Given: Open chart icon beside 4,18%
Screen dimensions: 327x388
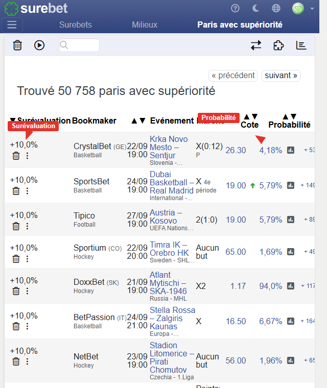Looking at the screenshot, I should [291, 150].
